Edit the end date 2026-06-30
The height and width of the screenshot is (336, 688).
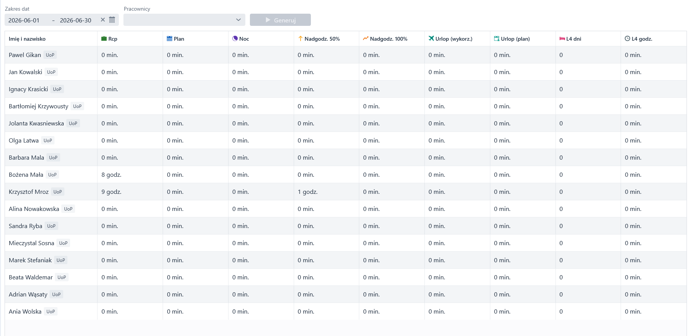pyautogui.click(x=75, y=20)
